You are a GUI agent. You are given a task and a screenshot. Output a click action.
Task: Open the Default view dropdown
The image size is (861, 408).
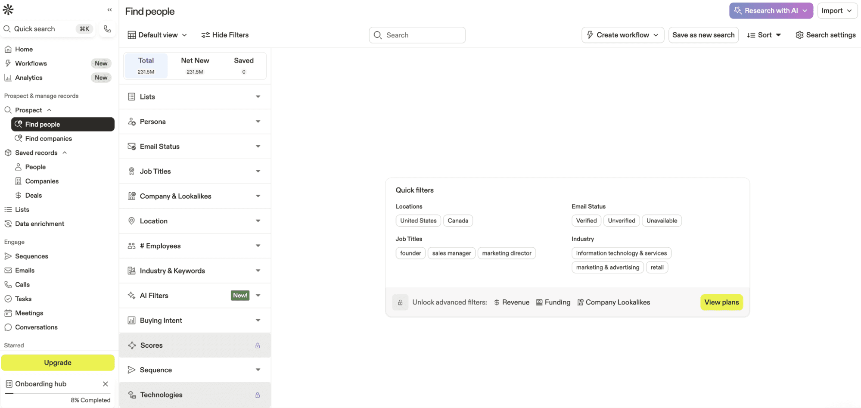point(158,35)
